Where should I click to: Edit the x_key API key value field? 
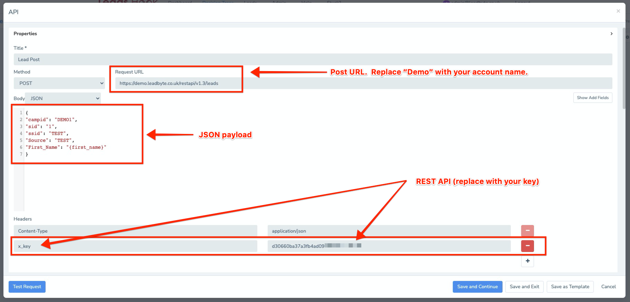[x=389, y=246]
